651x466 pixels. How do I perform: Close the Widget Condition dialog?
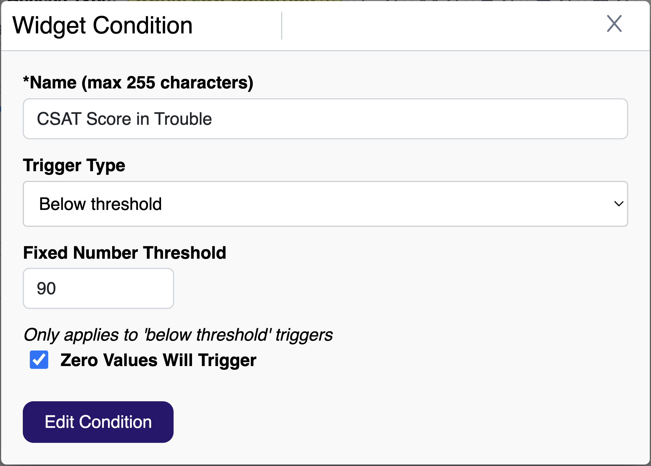pos(614,24)
